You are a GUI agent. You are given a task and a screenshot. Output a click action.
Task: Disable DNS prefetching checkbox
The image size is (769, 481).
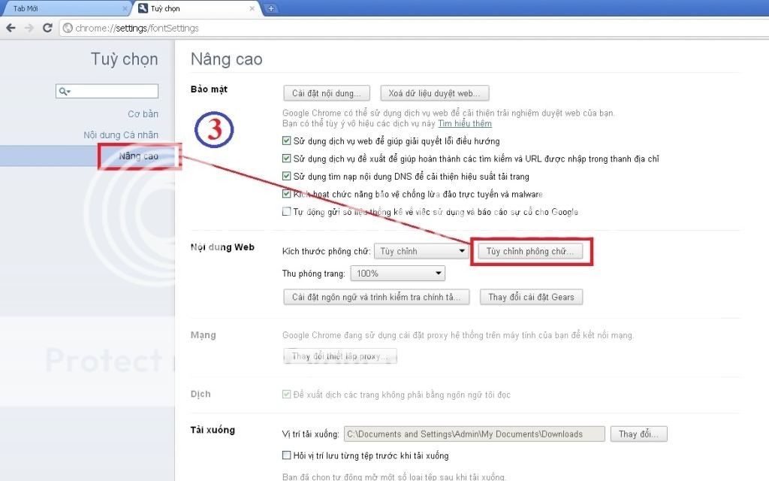coord(286,177)
